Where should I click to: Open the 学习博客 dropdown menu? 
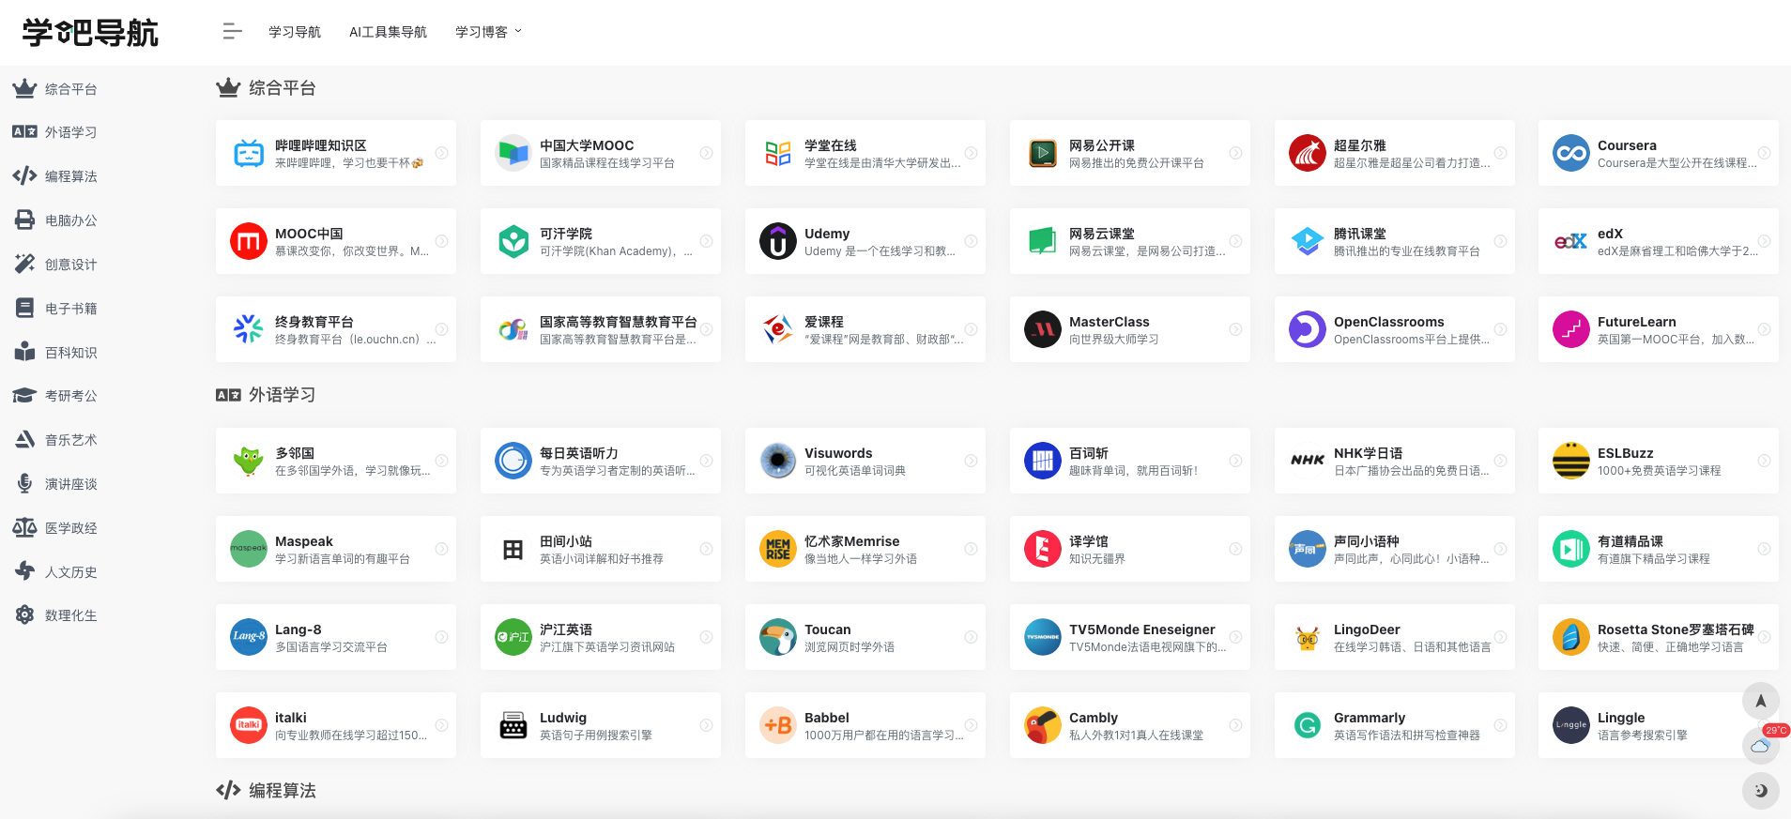click(488, 32)
